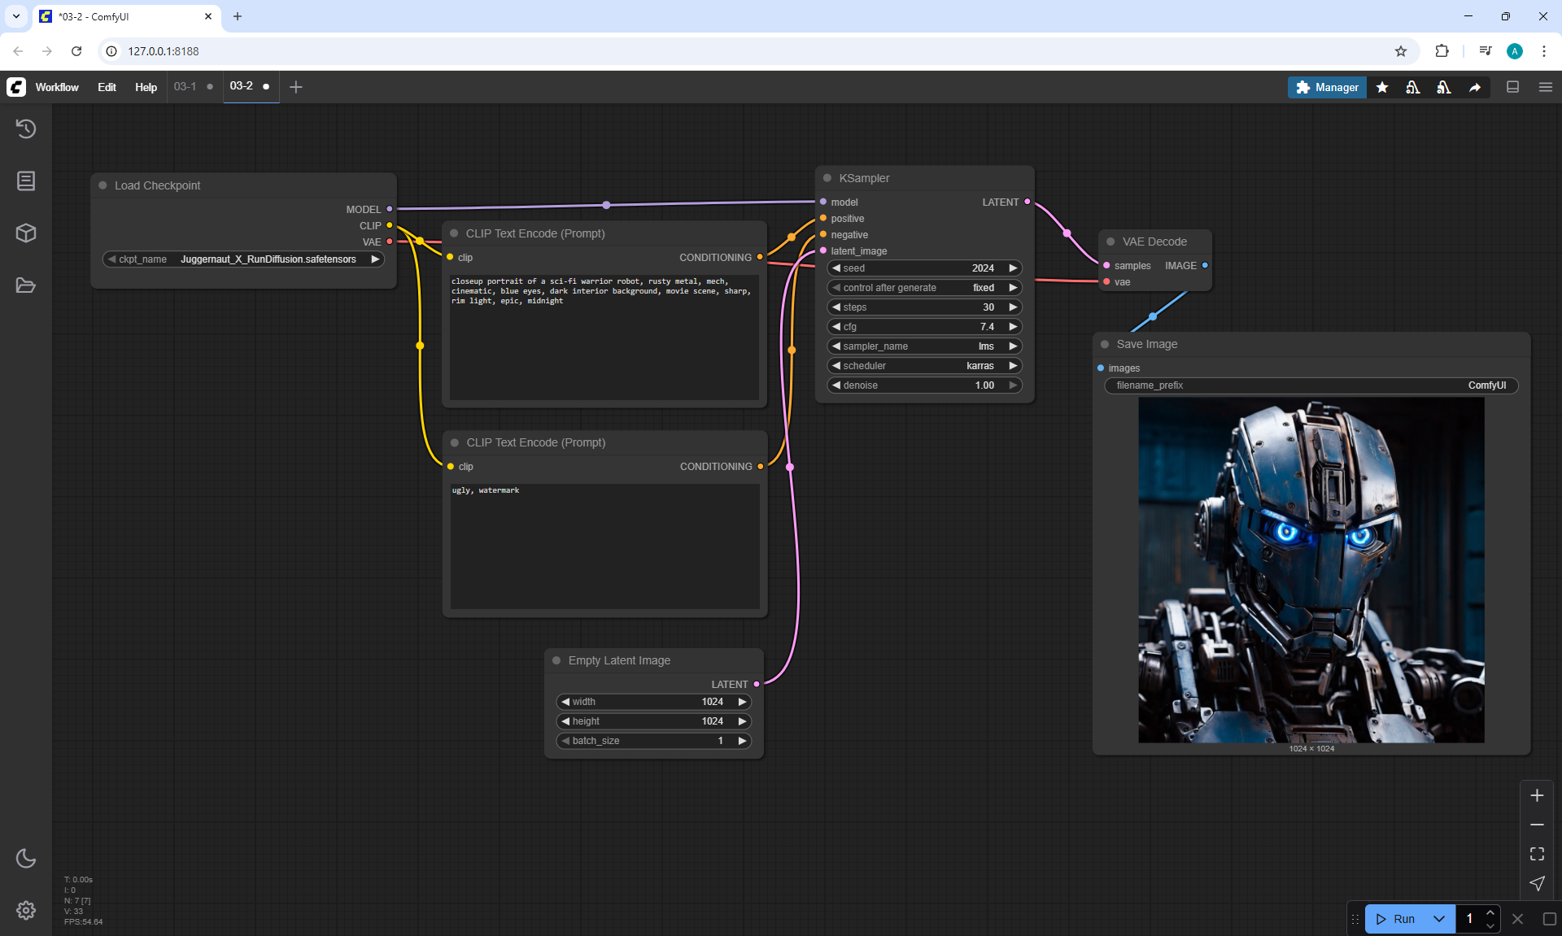Image resolution: width=1562 pixels, height=936 pixels.
Task: Collapse the KSampler node via its dot
Action: (x=827, y=178)
